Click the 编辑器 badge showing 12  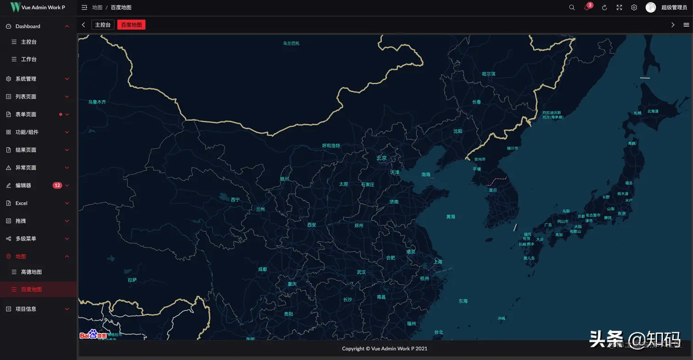57,185
